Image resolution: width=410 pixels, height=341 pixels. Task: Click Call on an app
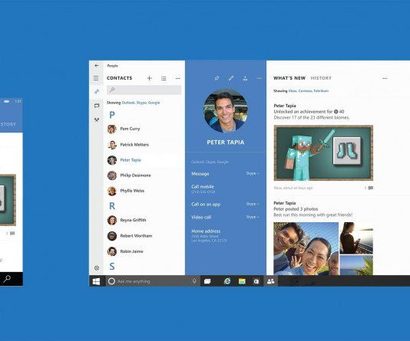(x=206, y=205)
